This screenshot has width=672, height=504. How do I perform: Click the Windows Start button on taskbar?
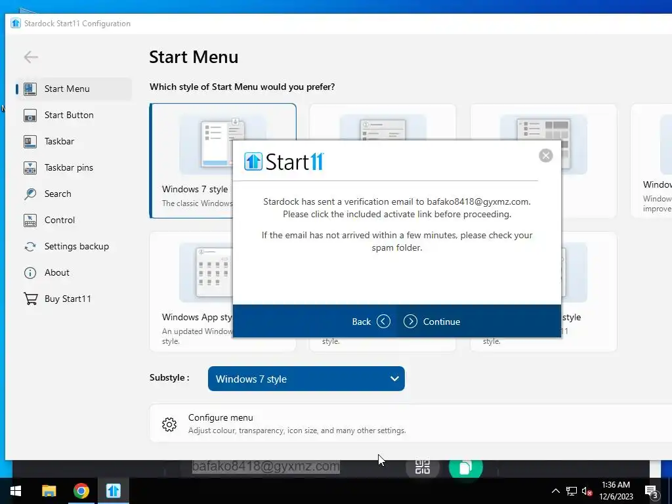[x=16, y=491]
